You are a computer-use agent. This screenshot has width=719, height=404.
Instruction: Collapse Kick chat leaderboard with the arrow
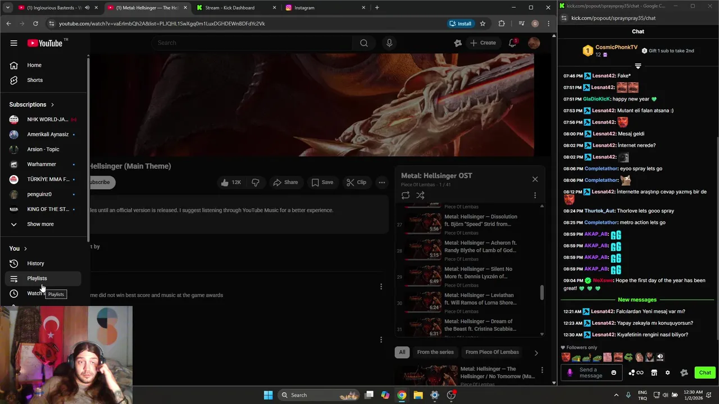point(638,66)
